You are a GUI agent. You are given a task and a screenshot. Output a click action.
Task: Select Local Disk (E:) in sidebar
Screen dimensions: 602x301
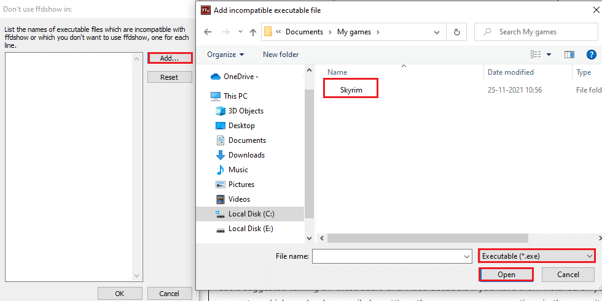[244, 229]
